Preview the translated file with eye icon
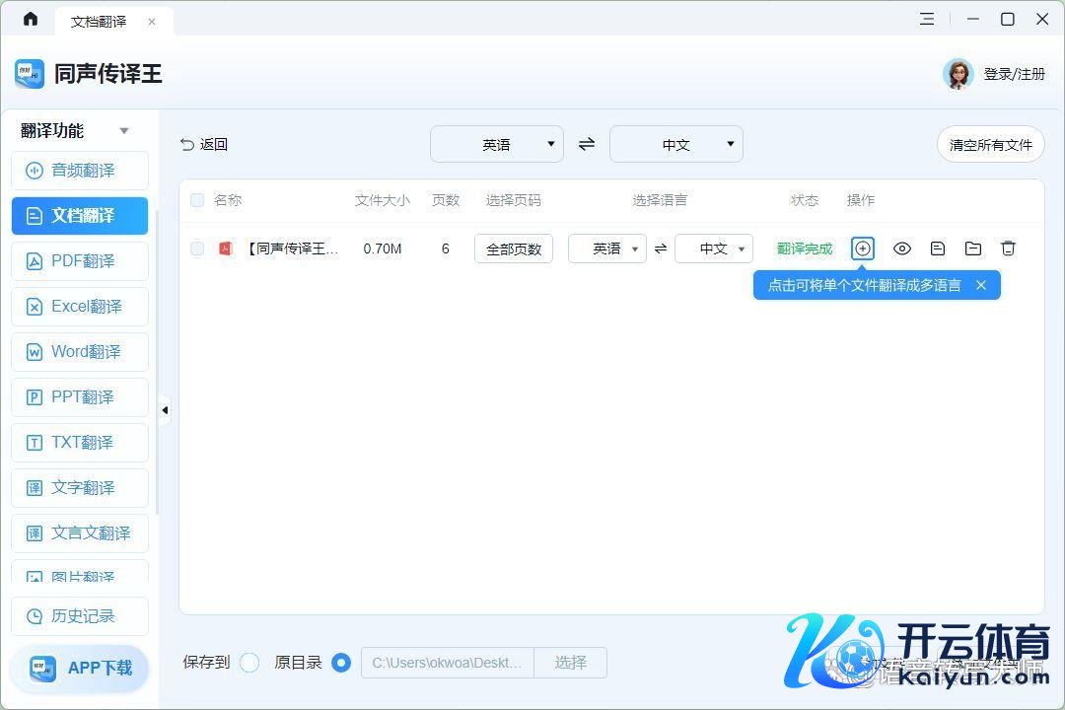Viewport: 1065px width, 710px height. (x=901, y=248)
